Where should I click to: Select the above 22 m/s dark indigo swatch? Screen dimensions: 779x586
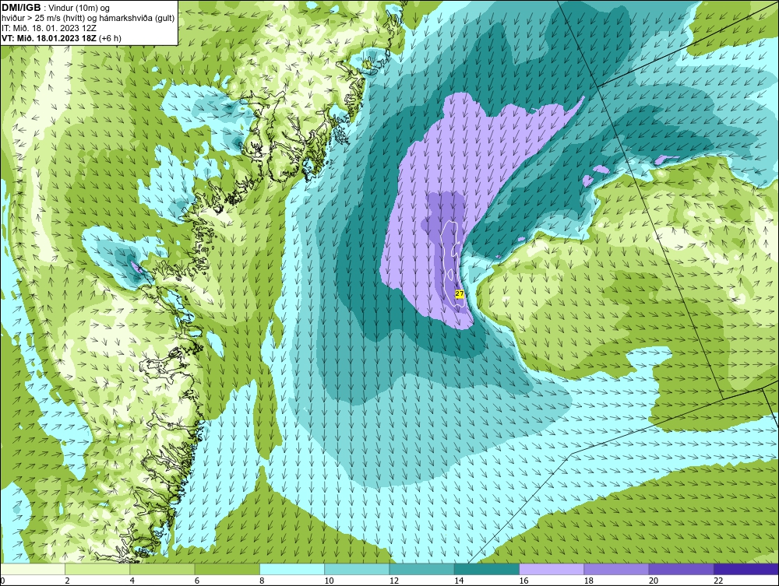click(x=746, y=569)
